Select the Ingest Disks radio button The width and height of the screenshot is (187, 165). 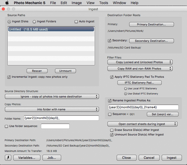pos(9,22)
